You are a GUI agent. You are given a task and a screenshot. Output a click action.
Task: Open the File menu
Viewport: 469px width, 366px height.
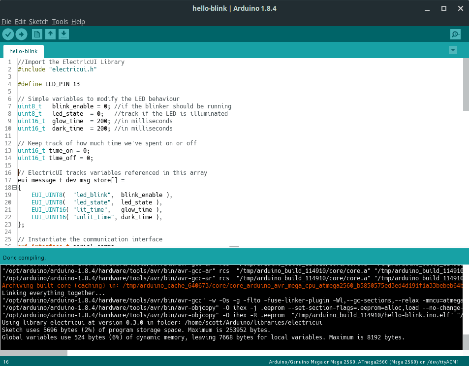coord(6,22)
